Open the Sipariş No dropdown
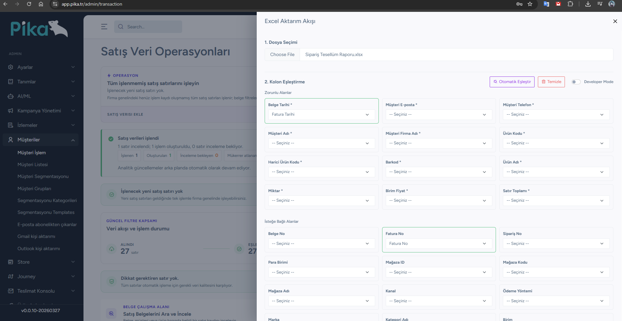Image resolution: width=622 pixels, height=321 pixels. click(x=556, y=244)
